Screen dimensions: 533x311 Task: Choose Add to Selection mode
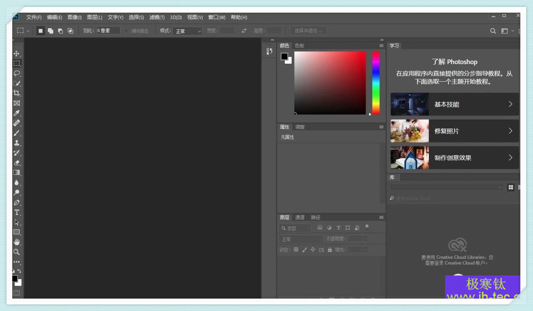51,31
